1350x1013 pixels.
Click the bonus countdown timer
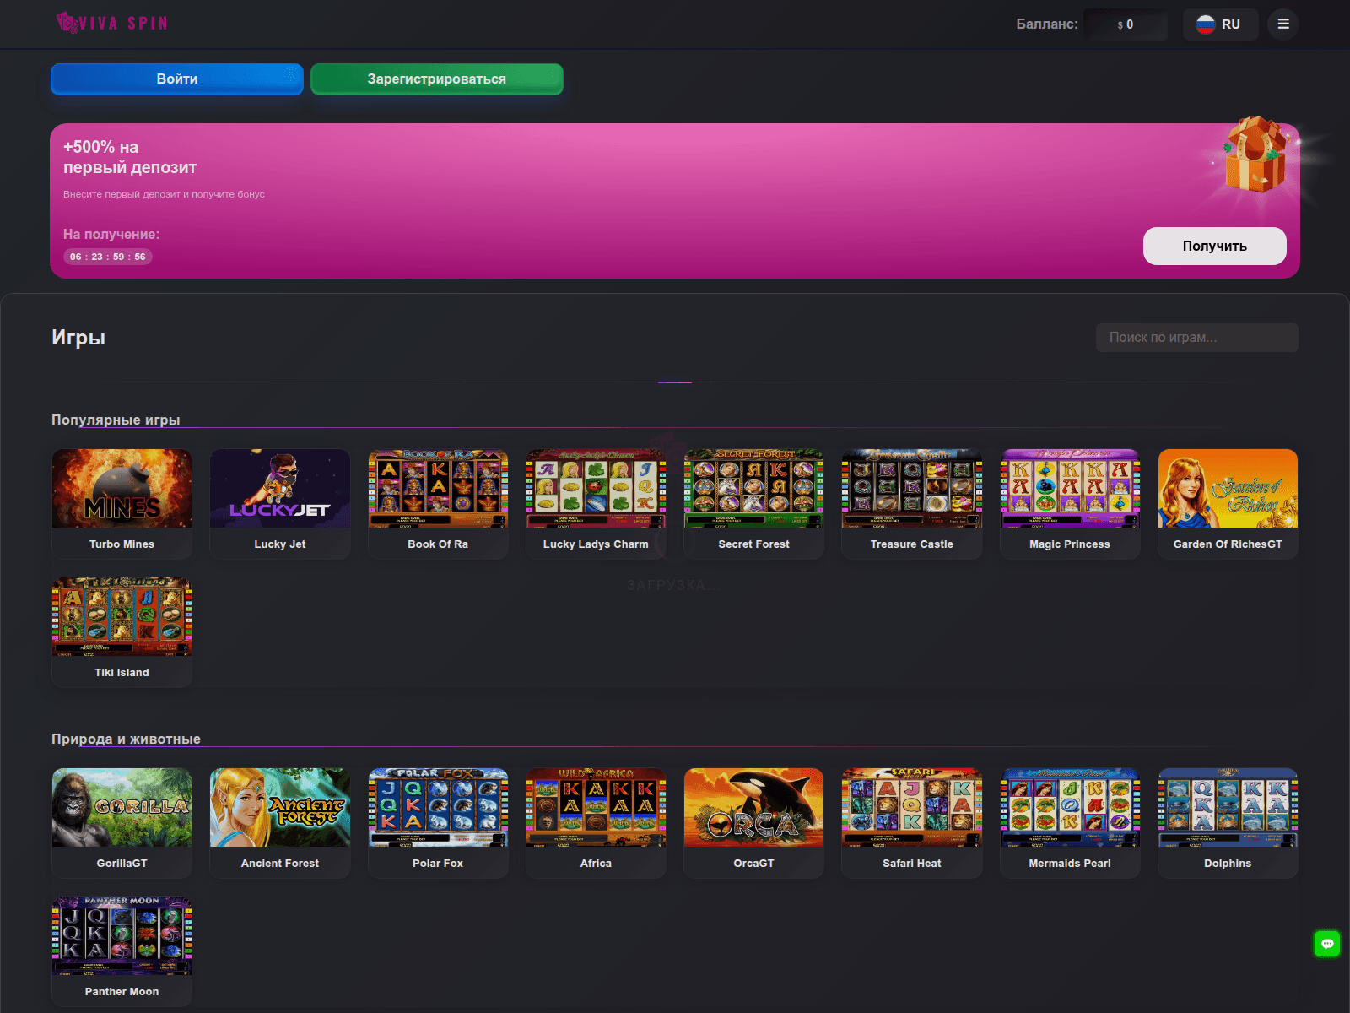tap(108, 257)
